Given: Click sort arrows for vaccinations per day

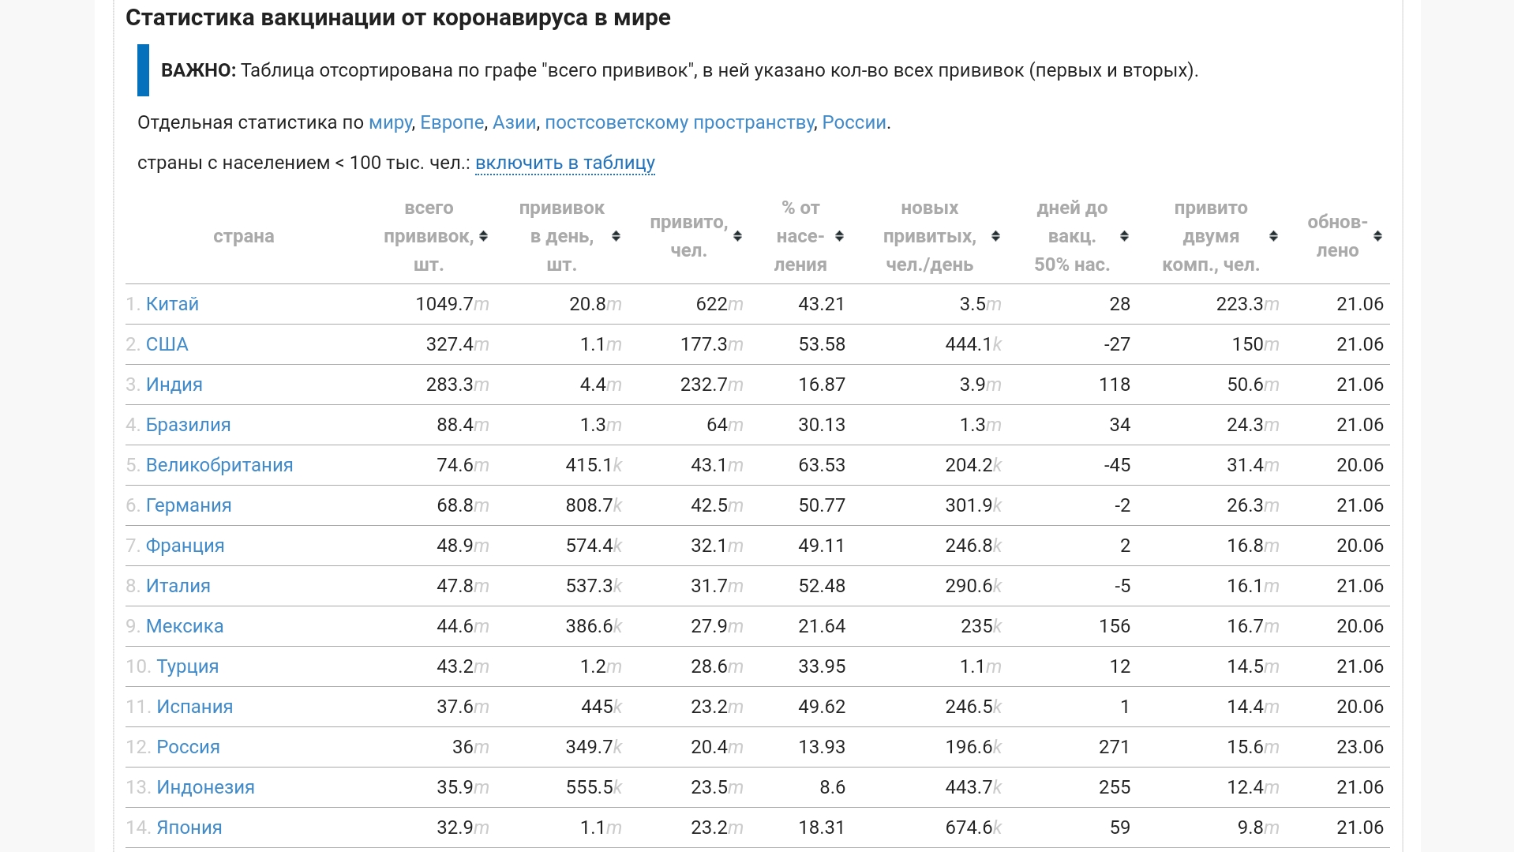Looking at the screenshot, I should pos(616,236).
